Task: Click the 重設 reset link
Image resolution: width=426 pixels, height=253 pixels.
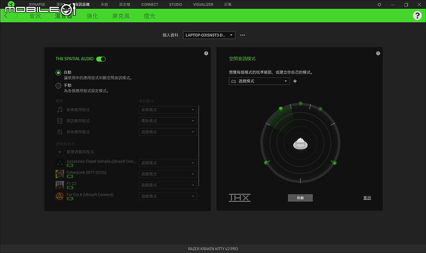Action: 367,198
